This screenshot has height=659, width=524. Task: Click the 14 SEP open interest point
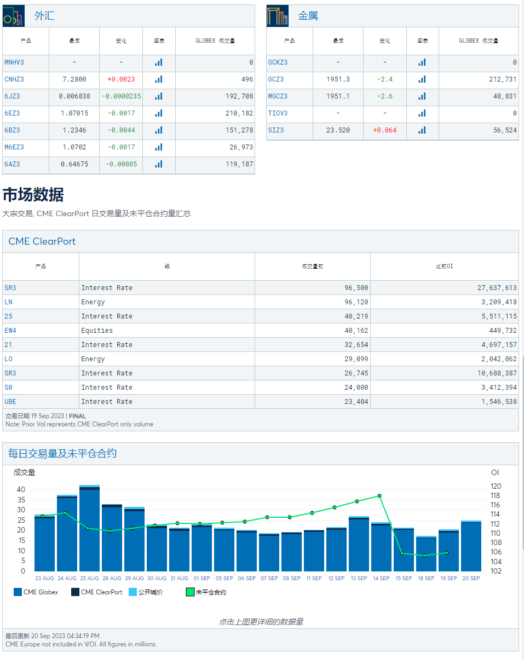pyautogui.click(x=379, y=496)
